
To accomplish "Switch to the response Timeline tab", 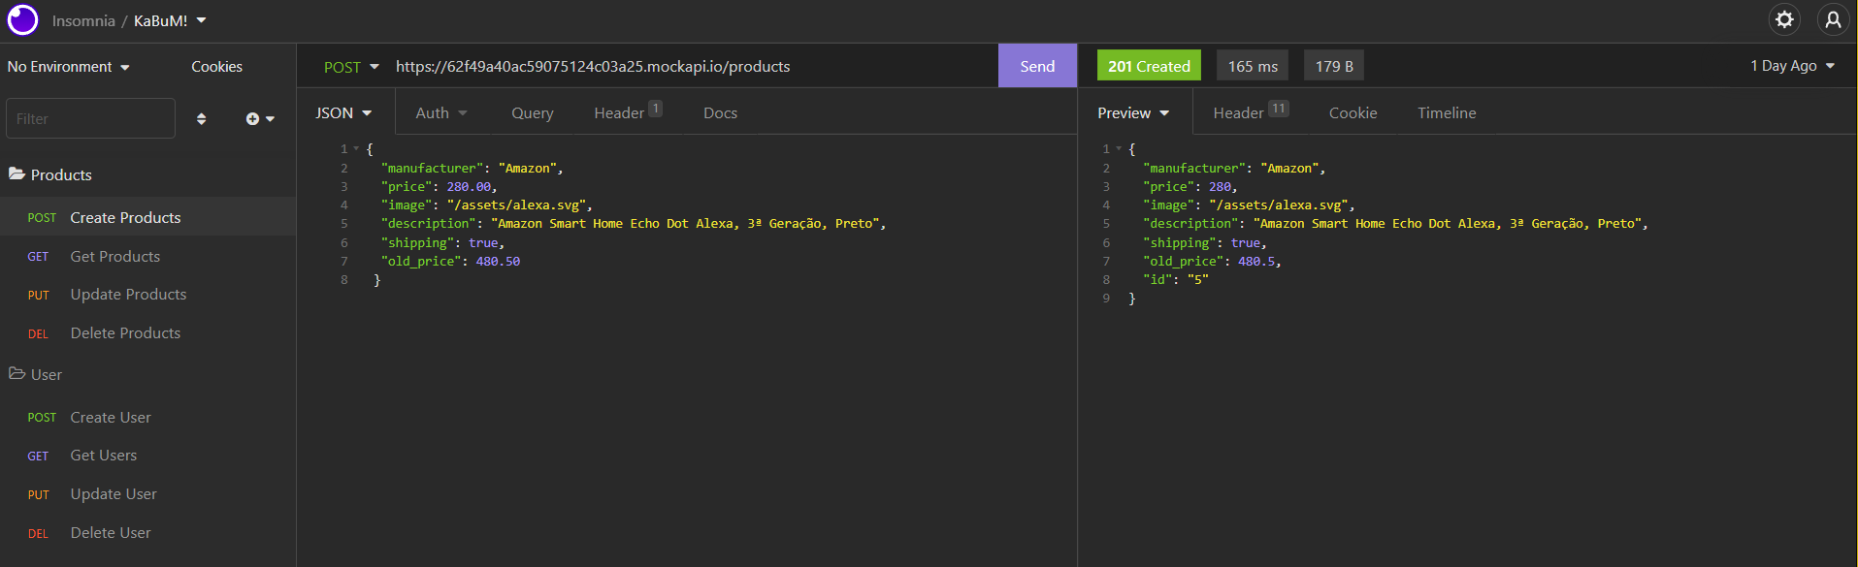I will coord(1447,113).
